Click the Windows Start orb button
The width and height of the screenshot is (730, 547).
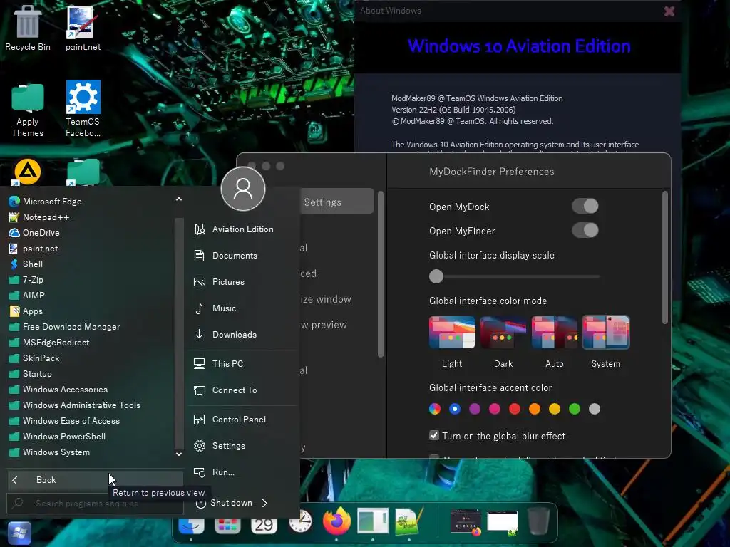(19, 533)
